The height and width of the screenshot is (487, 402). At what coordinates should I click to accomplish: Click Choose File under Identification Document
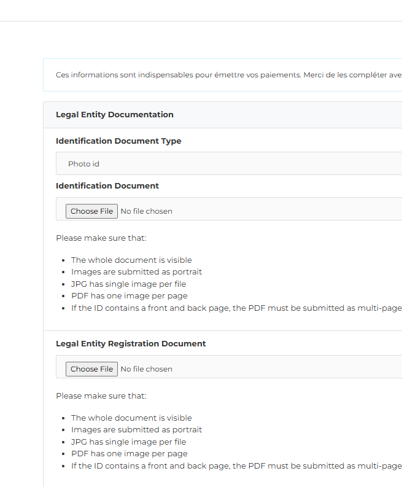pos(91,211)
